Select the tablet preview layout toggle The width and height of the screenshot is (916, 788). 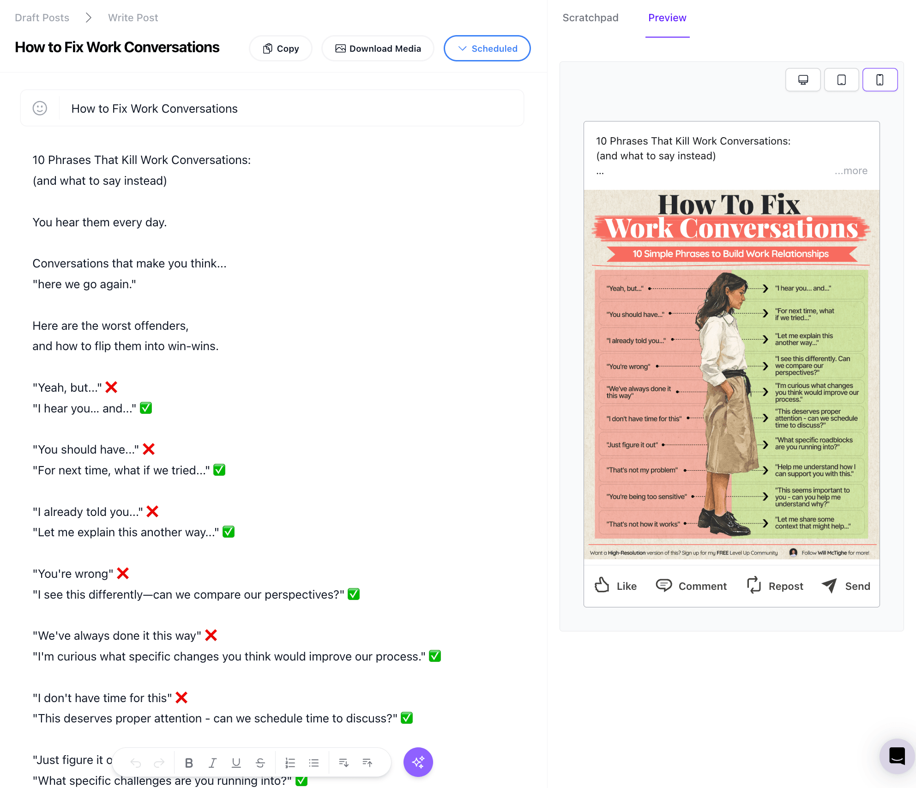[x=841, y=79]
